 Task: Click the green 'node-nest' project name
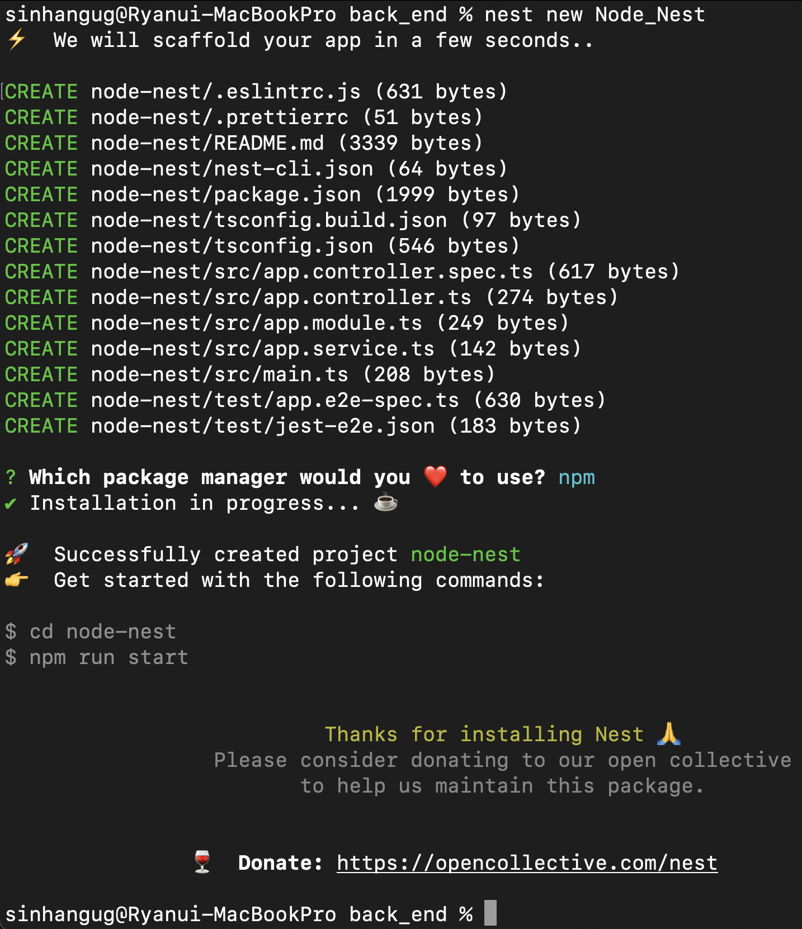pos(466,554)
